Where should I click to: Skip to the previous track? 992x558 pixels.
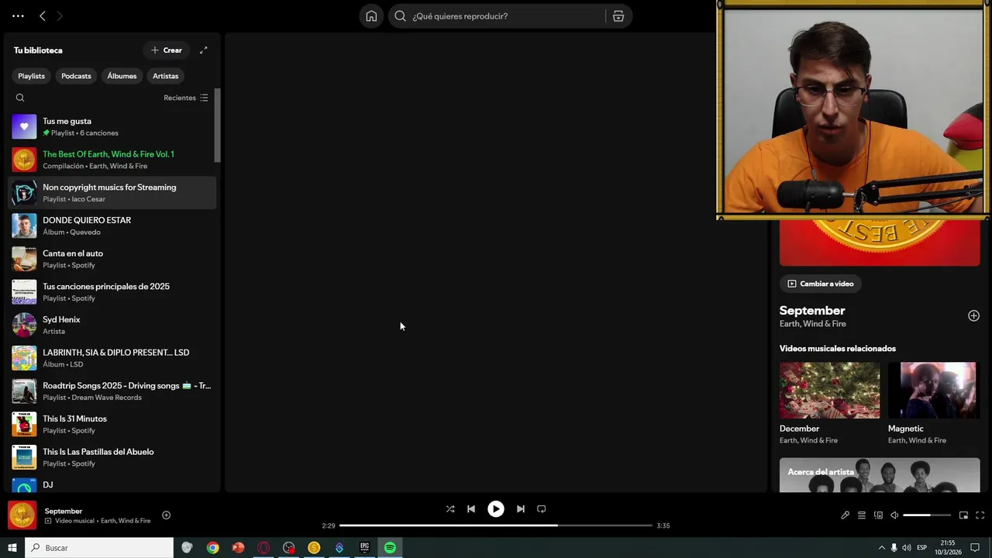click(x=470, y=509)
